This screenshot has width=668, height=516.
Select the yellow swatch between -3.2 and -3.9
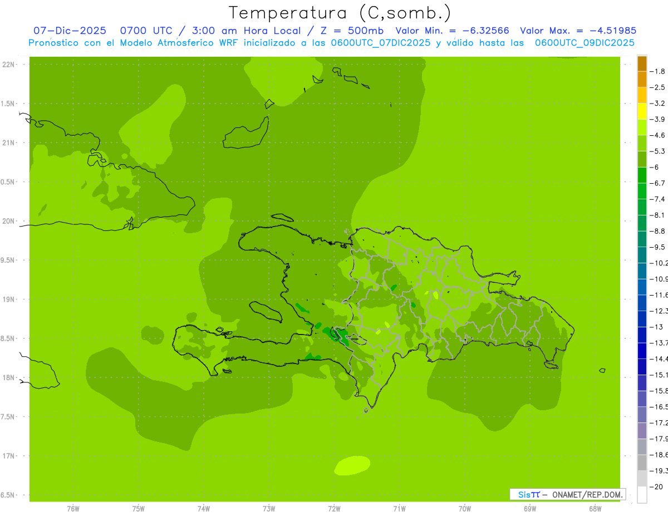[642, 111]
